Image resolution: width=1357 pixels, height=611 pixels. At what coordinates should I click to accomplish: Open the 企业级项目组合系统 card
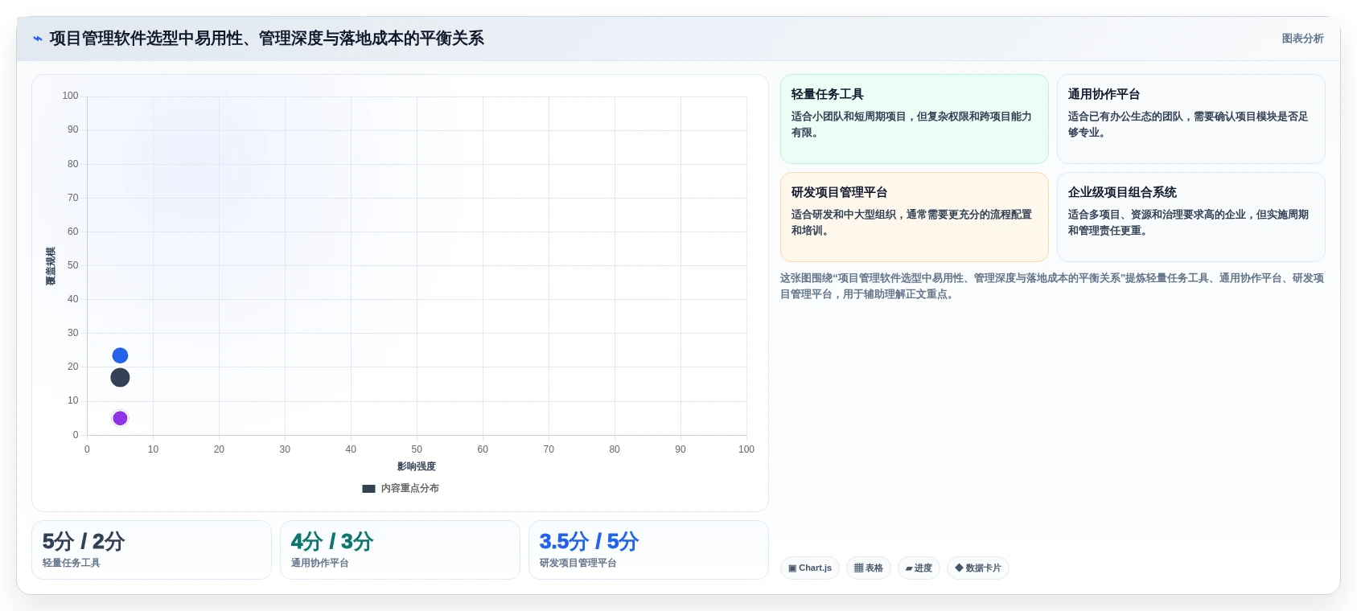(1190, 217)
